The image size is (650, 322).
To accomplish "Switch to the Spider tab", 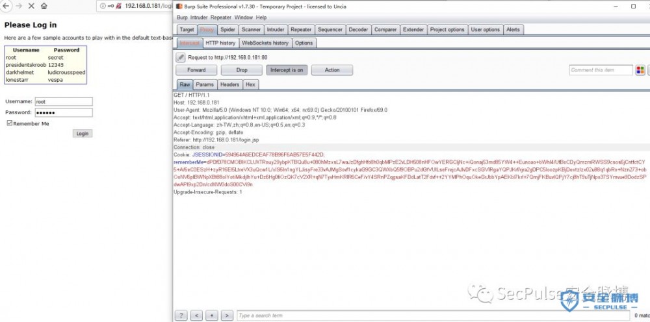I will (227, 29).
